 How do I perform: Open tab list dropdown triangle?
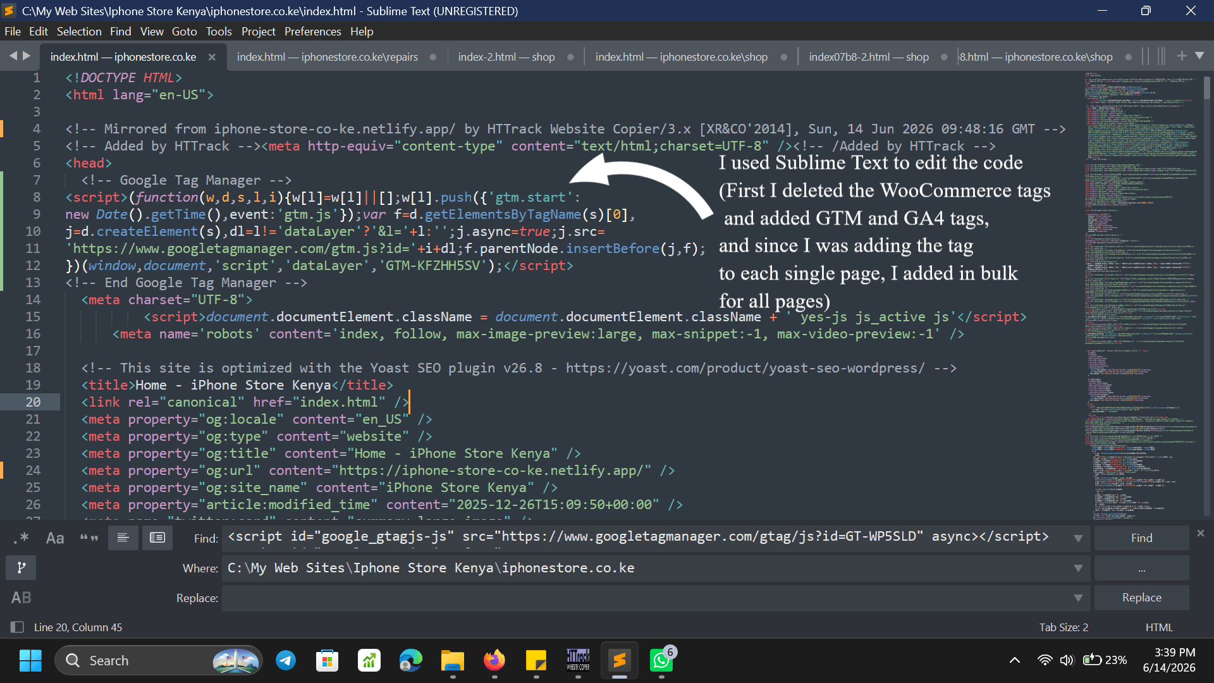[1199, 56]
